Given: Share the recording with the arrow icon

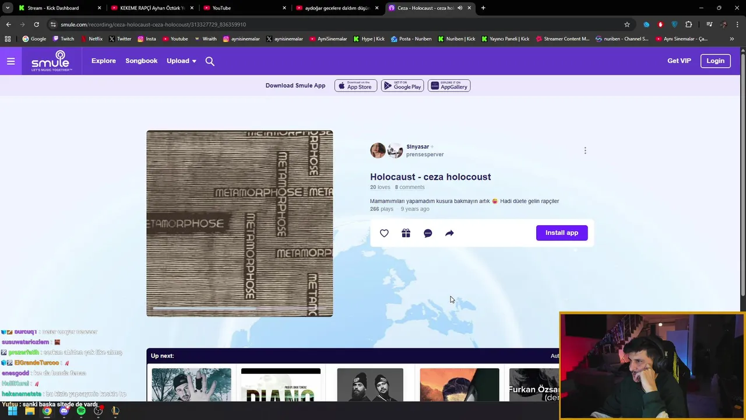Looking at the screenshot, I should click(x=449, y=233).
